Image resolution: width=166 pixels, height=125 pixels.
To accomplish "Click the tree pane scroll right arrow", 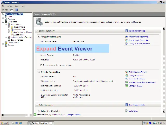I will tap(31, 115).
